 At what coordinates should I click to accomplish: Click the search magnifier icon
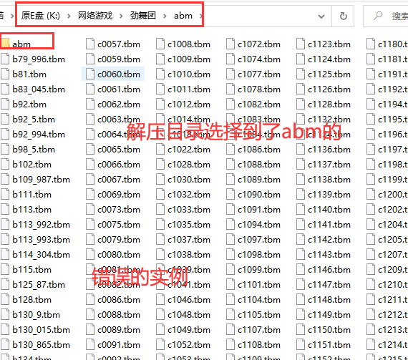tap(378, 16)
